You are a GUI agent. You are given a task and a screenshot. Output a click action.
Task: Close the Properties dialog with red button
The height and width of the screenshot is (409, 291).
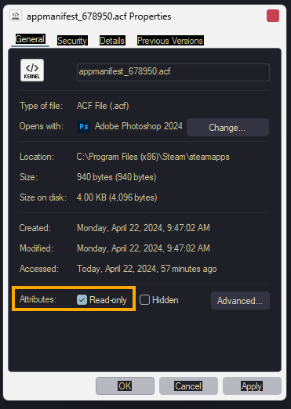coord(273,16)
